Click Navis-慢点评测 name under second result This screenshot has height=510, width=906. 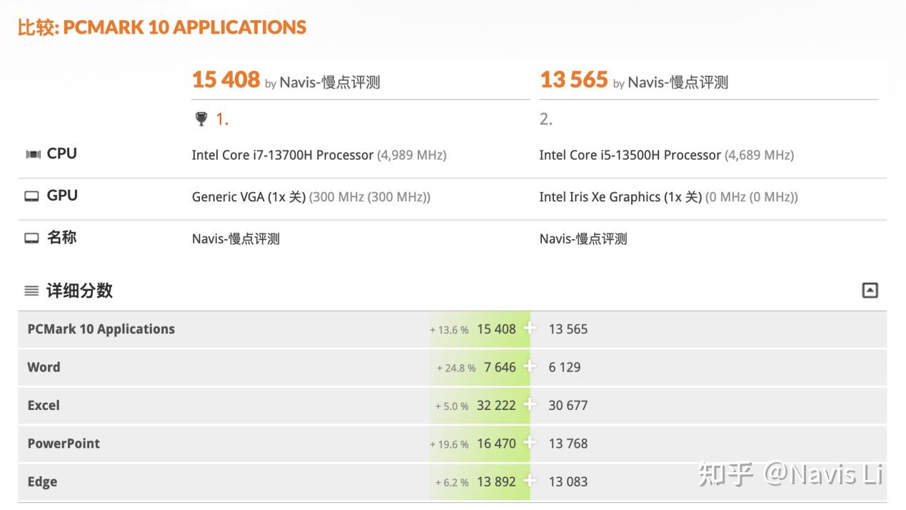point(583,239)
